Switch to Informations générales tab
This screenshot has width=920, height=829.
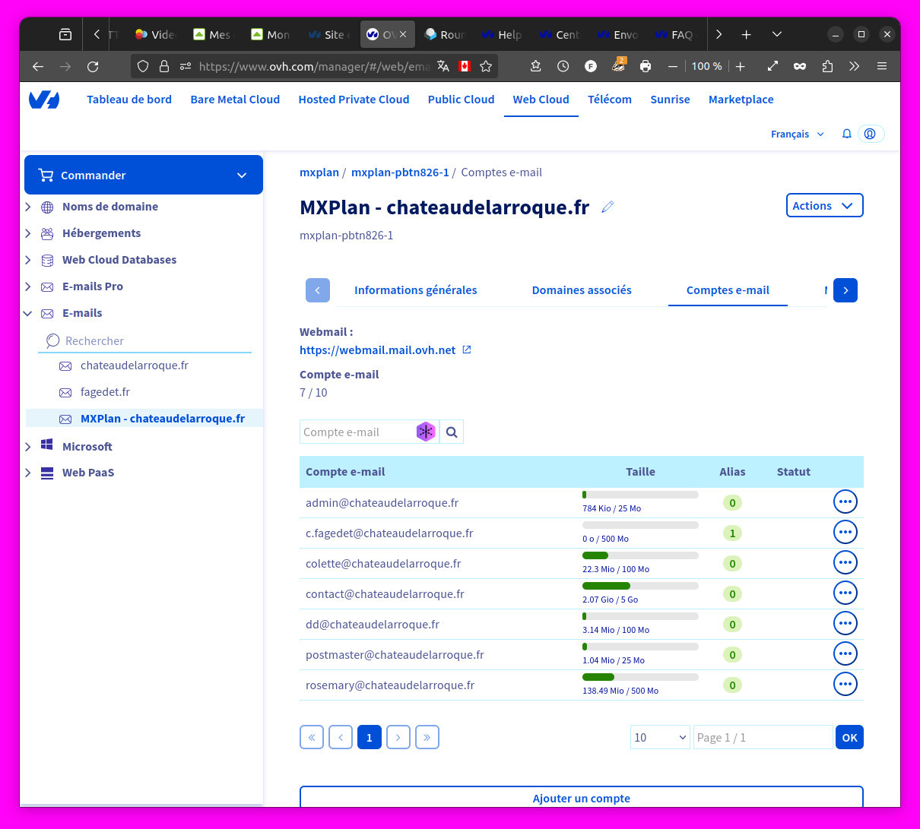point(416,290)
